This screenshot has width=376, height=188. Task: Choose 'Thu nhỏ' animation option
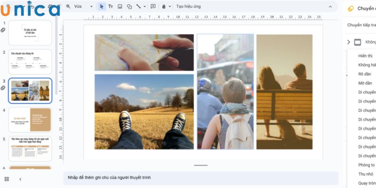tap(366, 174)
